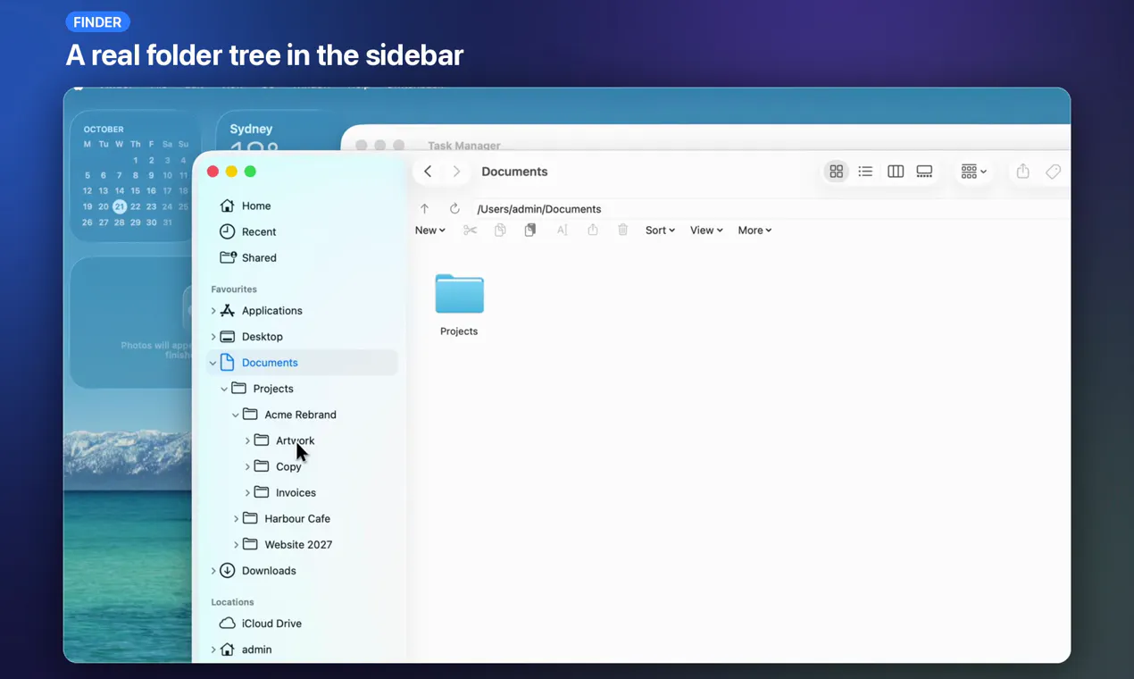The image size is (1134, 679).
Task: Paste with the clipboard toolbar icon
Action: (x=530, y=231)
